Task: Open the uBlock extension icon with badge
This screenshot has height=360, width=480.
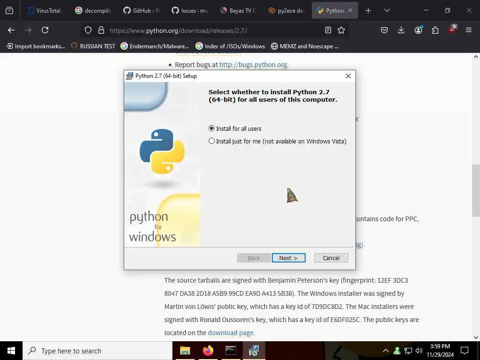Action: click(x=452, y=29)
